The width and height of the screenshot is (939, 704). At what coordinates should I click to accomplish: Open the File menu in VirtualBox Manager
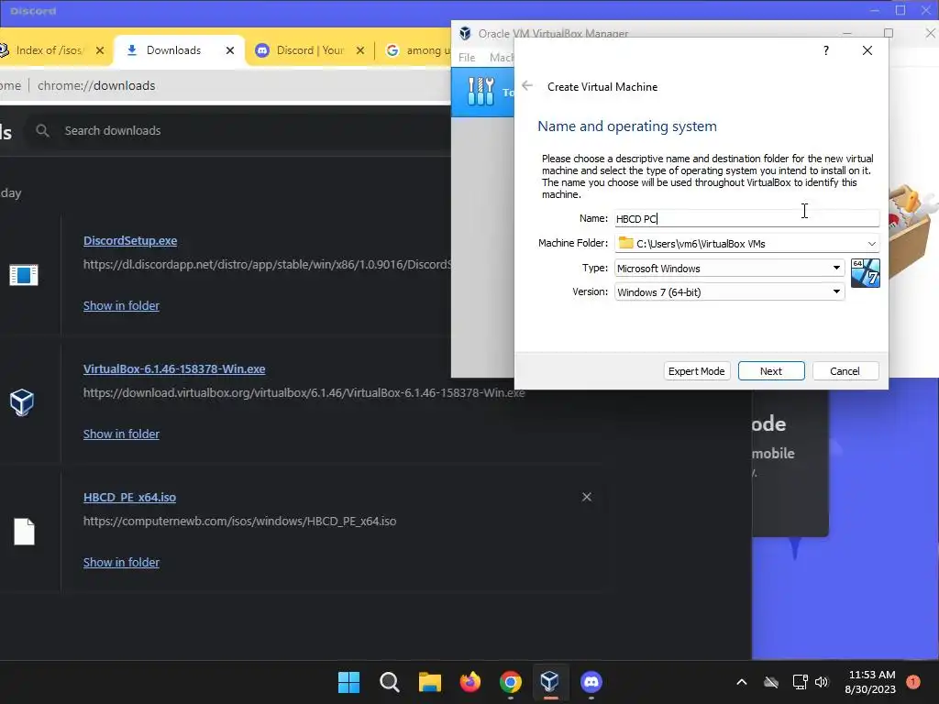[x=467, y=58]
